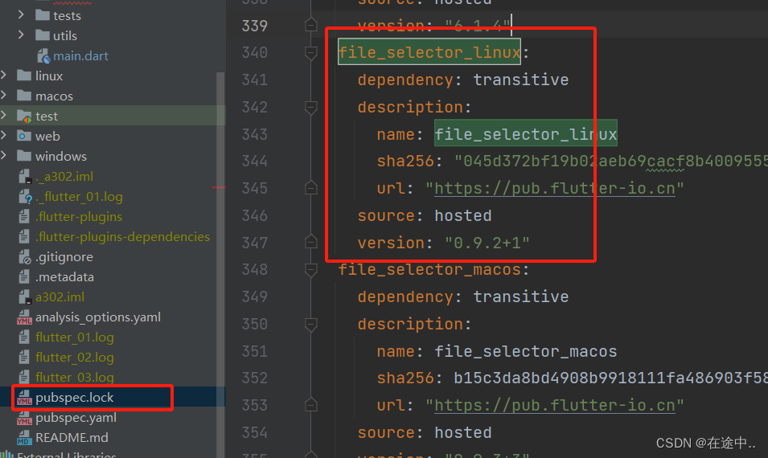Click the .metadata file icon

pyautogui.click(x=23, y=276)
